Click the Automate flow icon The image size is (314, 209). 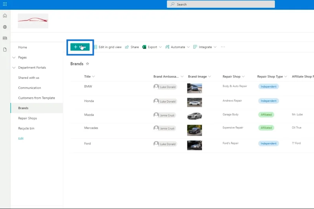click(x=167, y=47)
